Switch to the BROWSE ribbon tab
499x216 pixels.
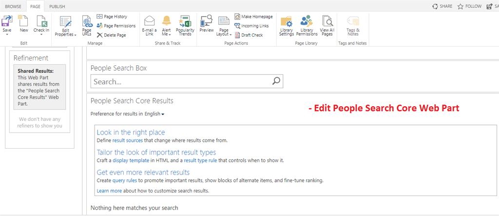coord(13,6)
